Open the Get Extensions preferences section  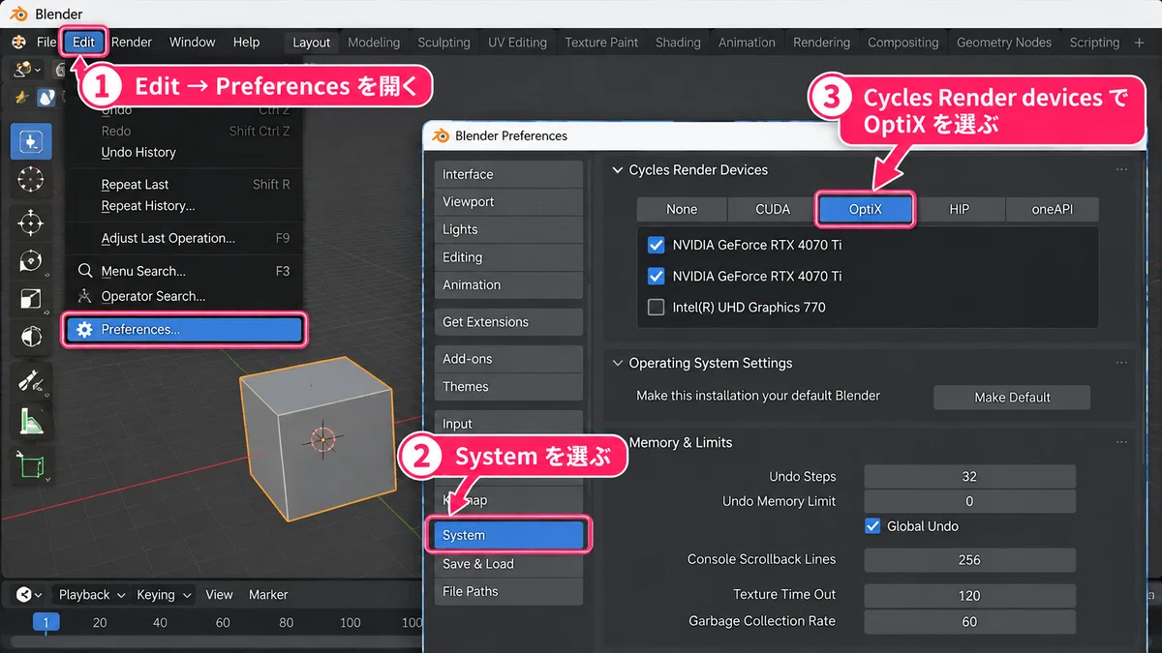[508, 322]
